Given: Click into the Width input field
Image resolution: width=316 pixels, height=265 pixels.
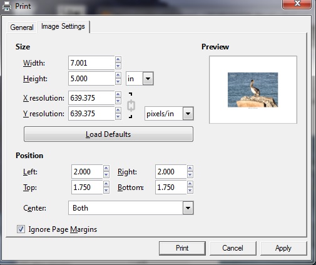Looking at the screenshot, I should [91, 62].
